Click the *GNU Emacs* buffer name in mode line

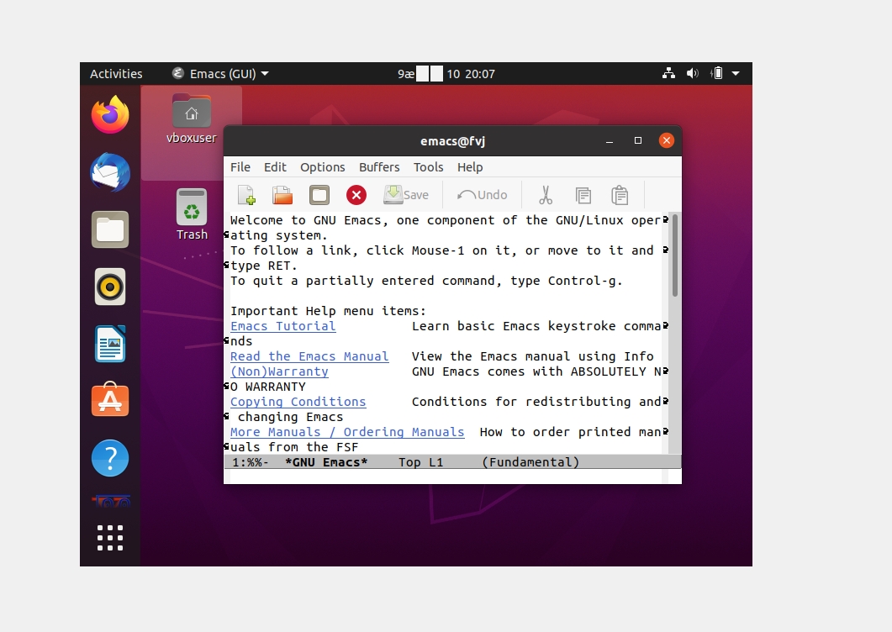pyautogui.click(x=326, y=462)
